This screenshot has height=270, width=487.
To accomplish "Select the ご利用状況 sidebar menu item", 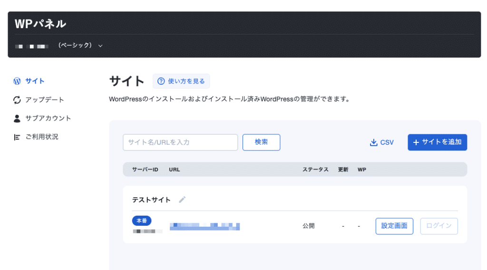I will [36, 137].
